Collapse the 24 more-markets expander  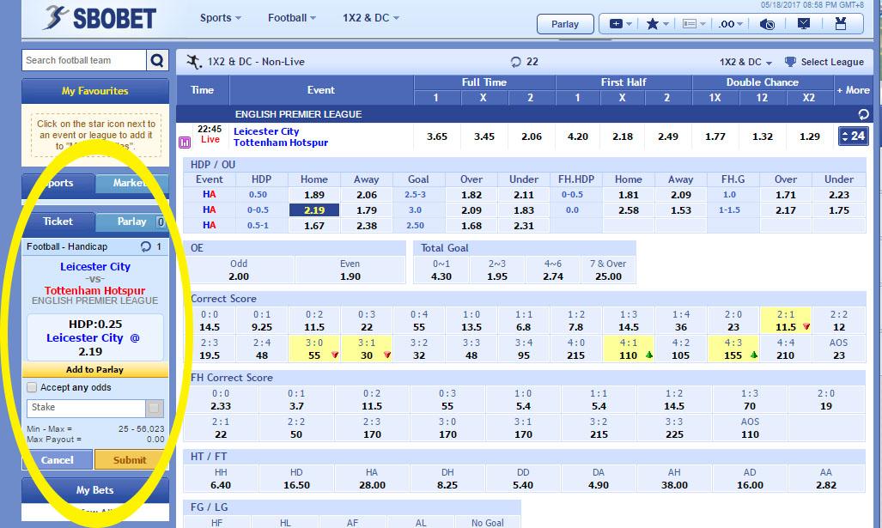point(854,136)
